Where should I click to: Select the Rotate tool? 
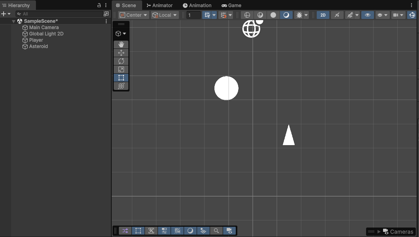(x=121, y=61)
